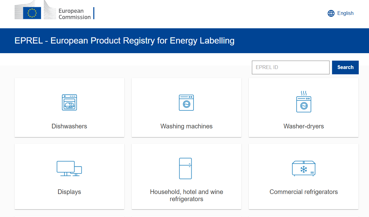
Task: Click the EPREL registry page title
Action: click(x=124, y=41)
